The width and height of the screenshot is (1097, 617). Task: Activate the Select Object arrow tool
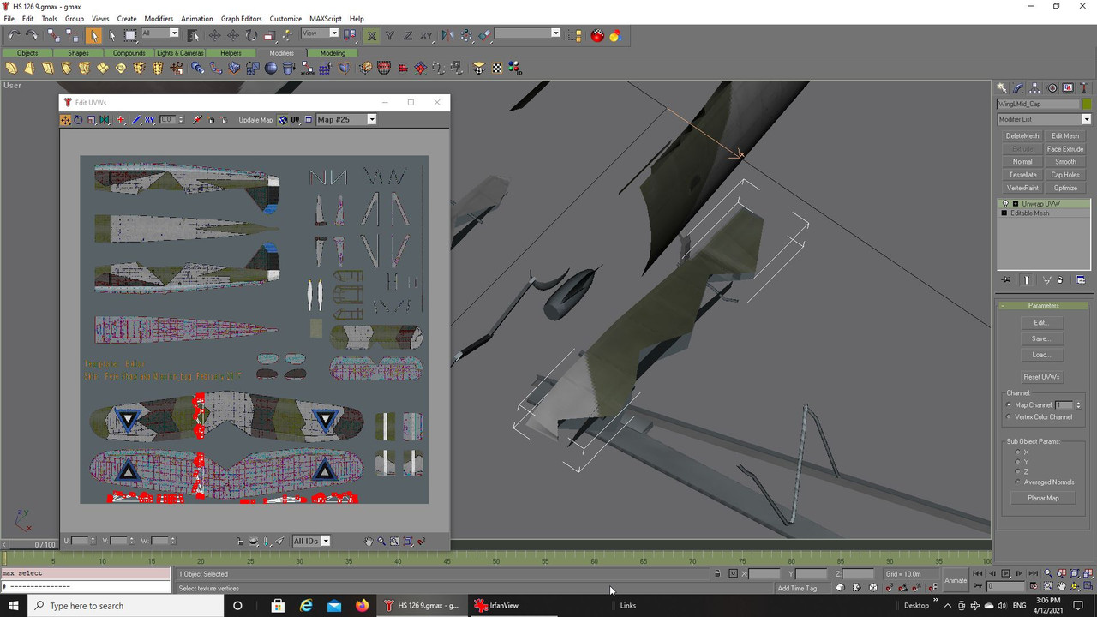(93, 35)
